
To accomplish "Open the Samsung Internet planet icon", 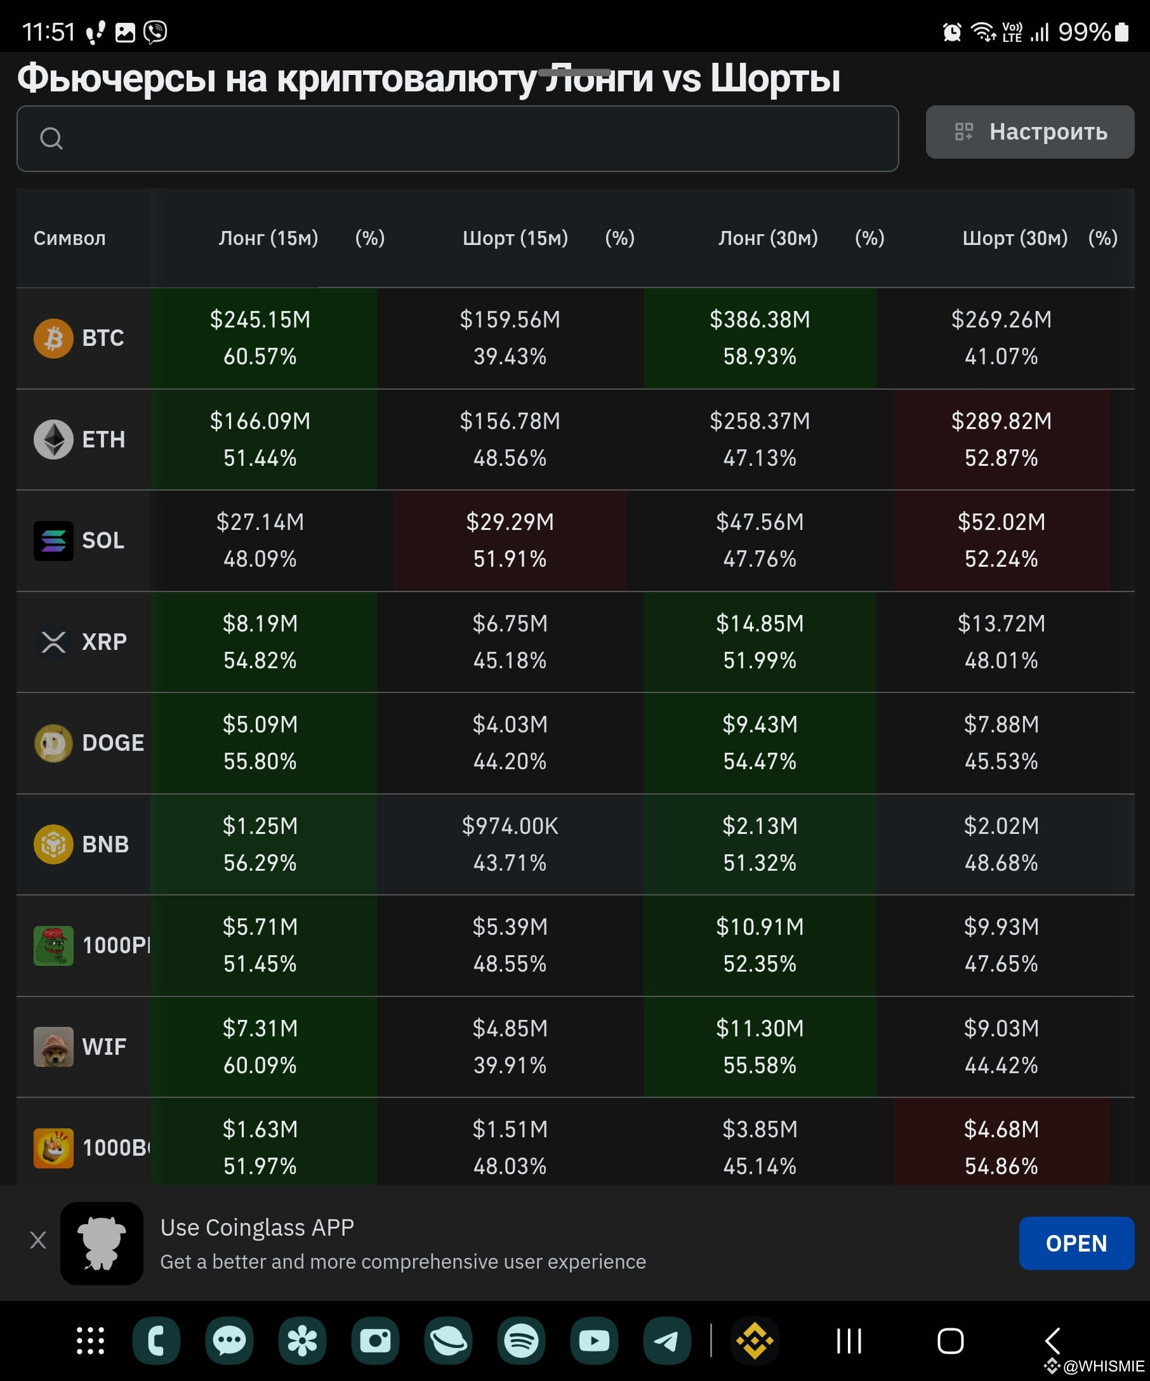I will [449, 1340].
